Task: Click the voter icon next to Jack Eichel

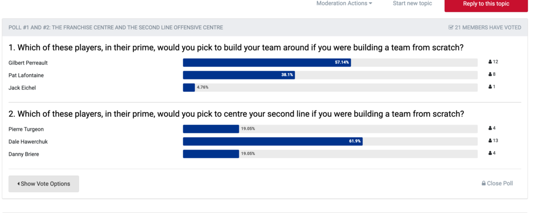Action: [490, 87]
